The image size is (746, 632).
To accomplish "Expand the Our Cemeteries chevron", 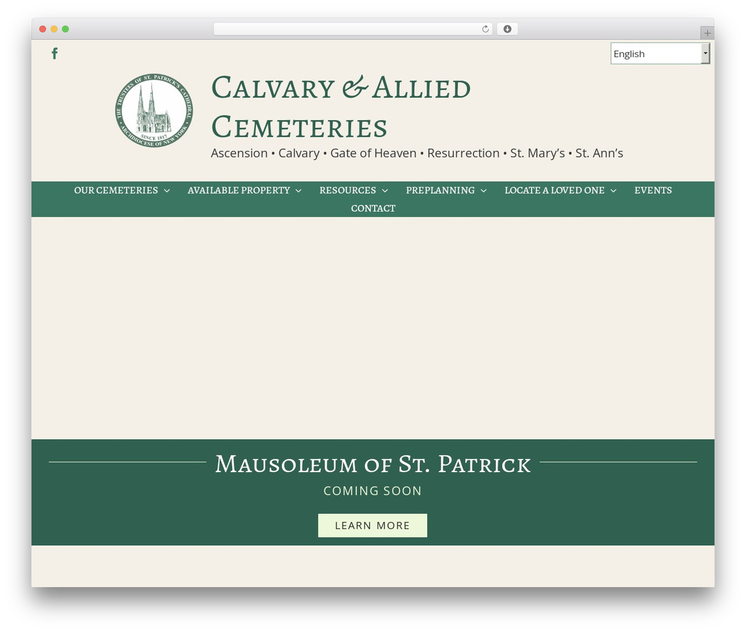I will pos(167,191).
